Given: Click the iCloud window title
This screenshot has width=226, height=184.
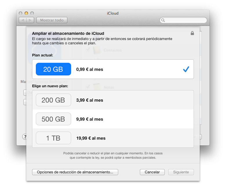Looking at the screenshot, I should [x=113, y=13].
